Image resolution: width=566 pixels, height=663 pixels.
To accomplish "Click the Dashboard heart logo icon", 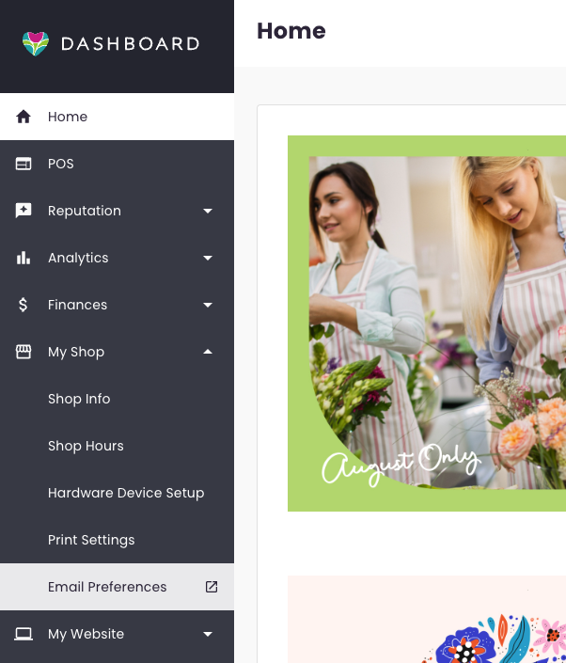I will coord(36,43).
